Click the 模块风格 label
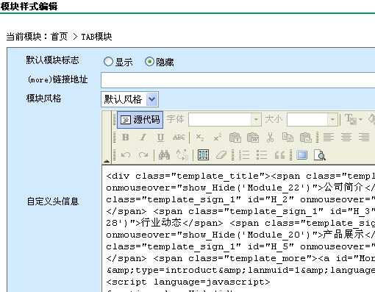This screenshot has width=375, height=292. point(43,99)
